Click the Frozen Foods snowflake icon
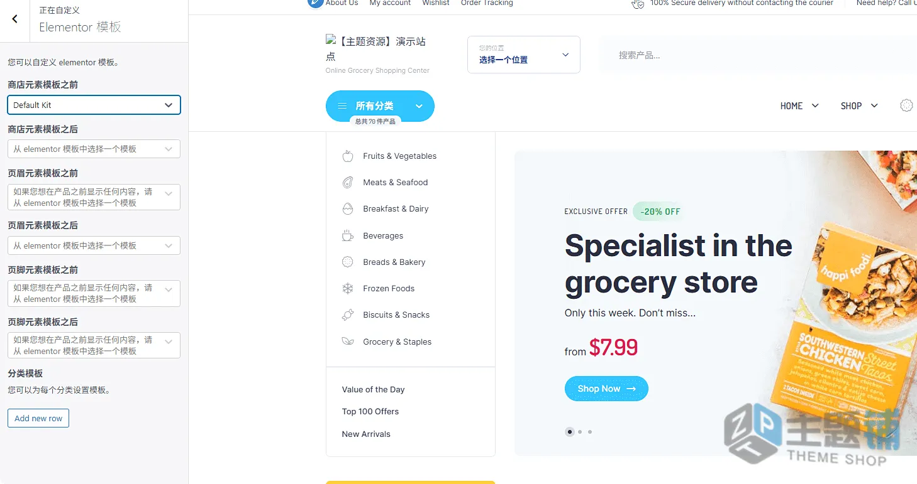This screenshot has width=917, height=484. (348, 289)
